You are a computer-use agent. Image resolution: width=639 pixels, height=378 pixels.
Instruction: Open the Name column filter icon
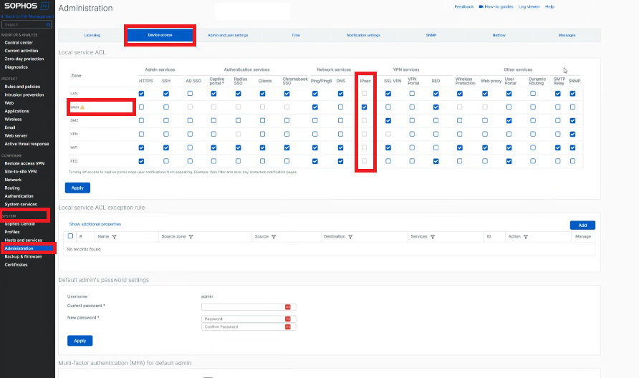[x=114, y=237]
